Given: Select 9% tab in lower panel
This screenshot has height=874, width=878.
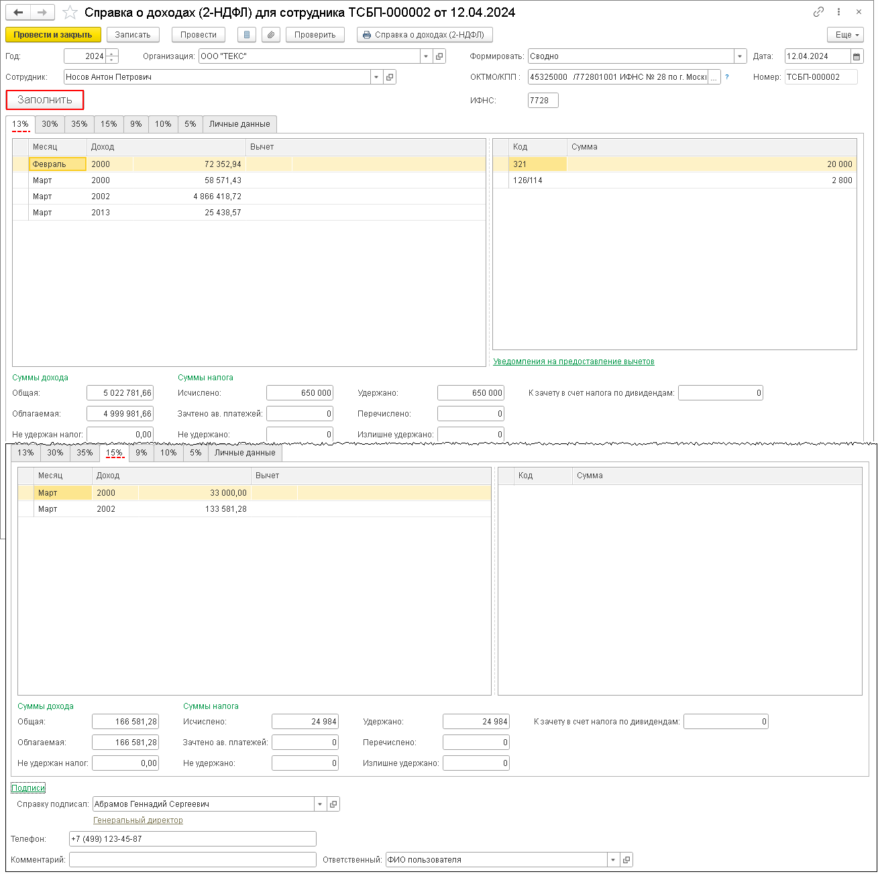Looking at the screenshot, I should coord(141,453).
